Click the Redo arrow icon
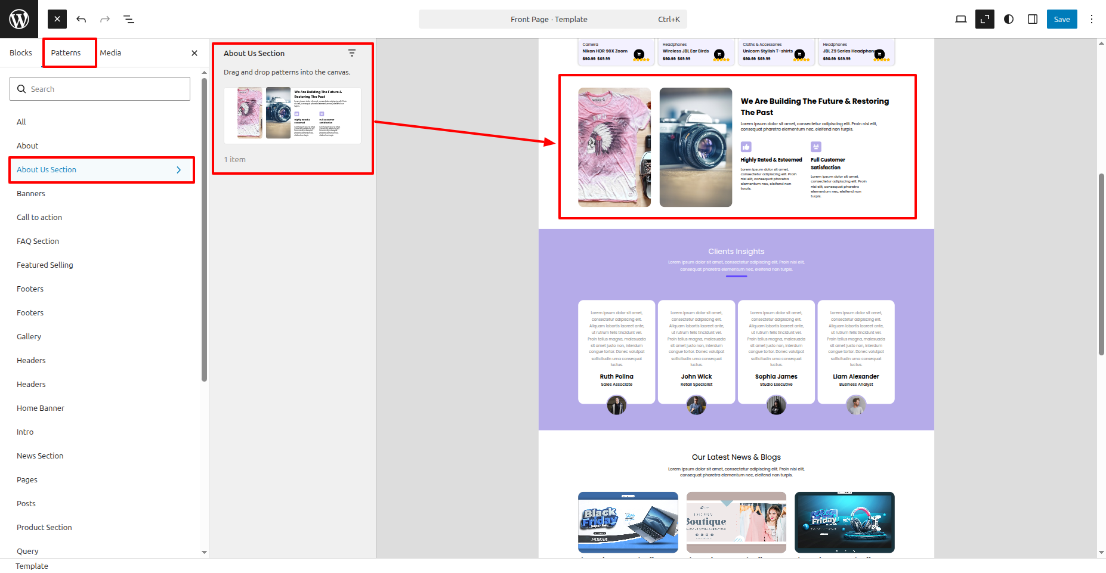This screenshot has height=573, width=1106. 105,19
